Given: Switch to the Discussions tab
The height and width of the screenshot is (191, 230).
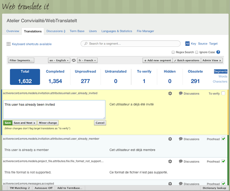Looking at the screenshot, I should click(x=56, y=31).
